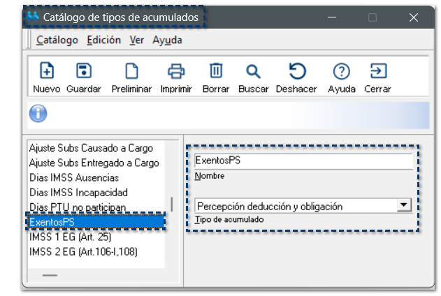
Task: Click the list's vertical scrollbar thumb
Action: 172,204
